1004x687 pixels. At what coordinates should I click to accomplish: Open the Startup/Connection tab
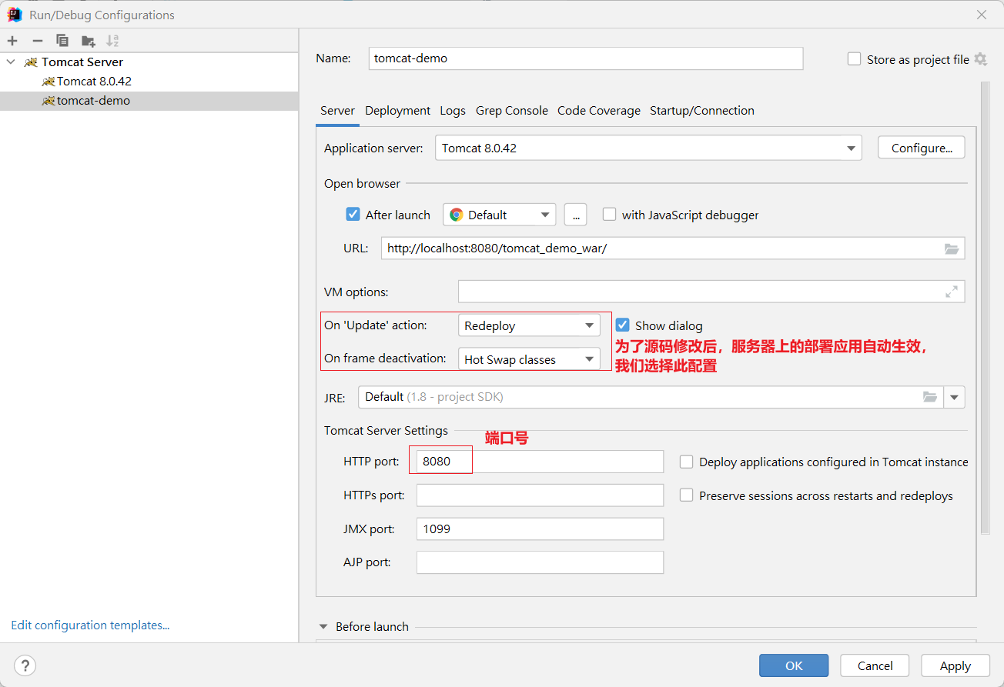coord(702,110)
